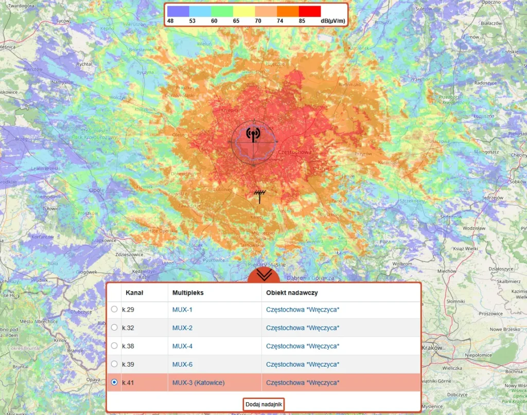Image resolution: width=527 pixels, height=415 pixels.
Task: Click the Dąbrowa Górnicza label on the map
Action: [310, 278]
